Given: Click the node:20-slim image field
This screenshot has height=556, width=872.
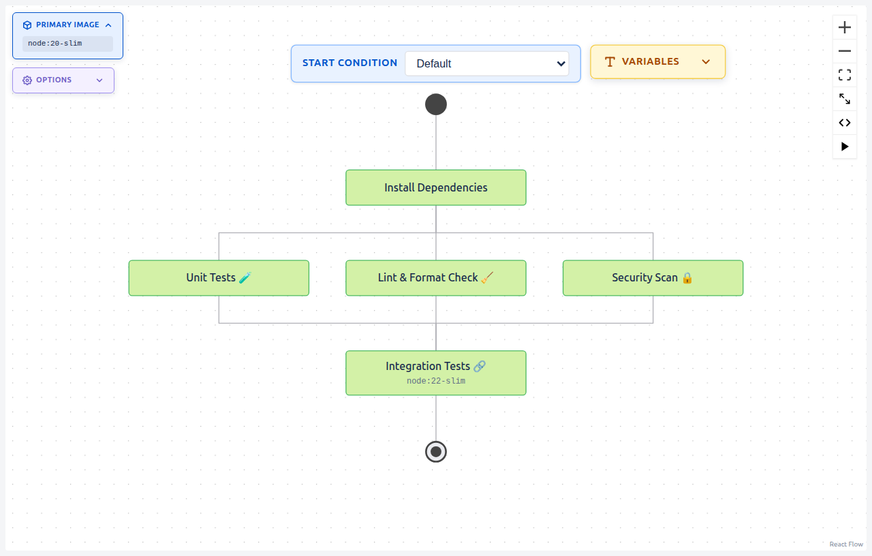Looking at the screenshot, I should [67, 44].
